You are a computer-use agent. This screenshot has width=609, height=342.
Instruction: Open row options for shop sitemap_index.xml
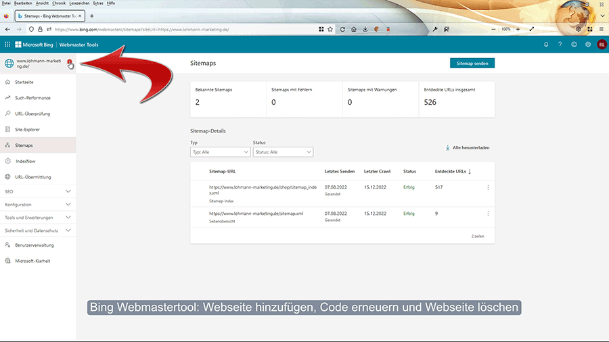click(488, 188)
